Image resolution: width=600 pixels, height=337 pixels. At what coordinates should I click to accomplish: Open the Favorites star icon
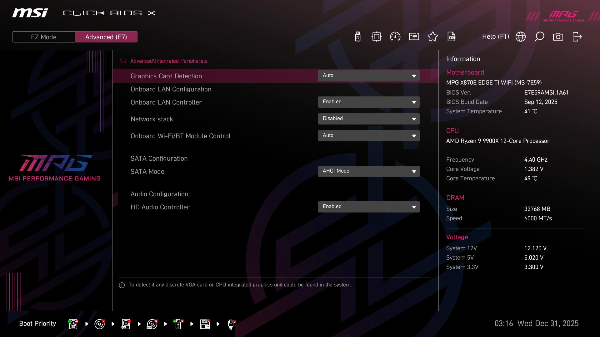click(433, 37)
